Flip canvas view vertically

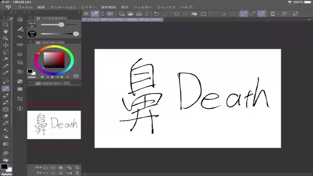[x=77, y=173]
